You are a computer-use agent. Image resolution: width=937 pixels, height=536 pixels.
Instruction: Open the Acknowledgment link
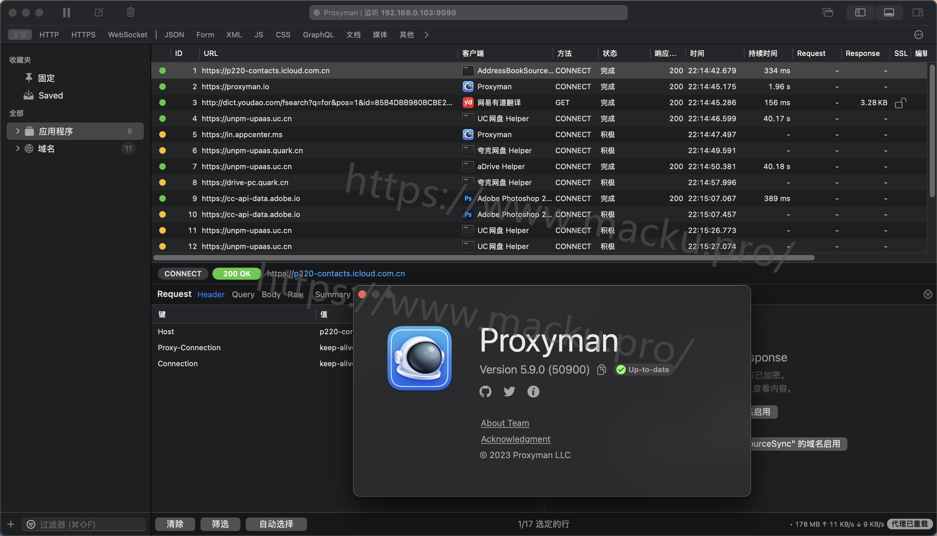point(515,439)
